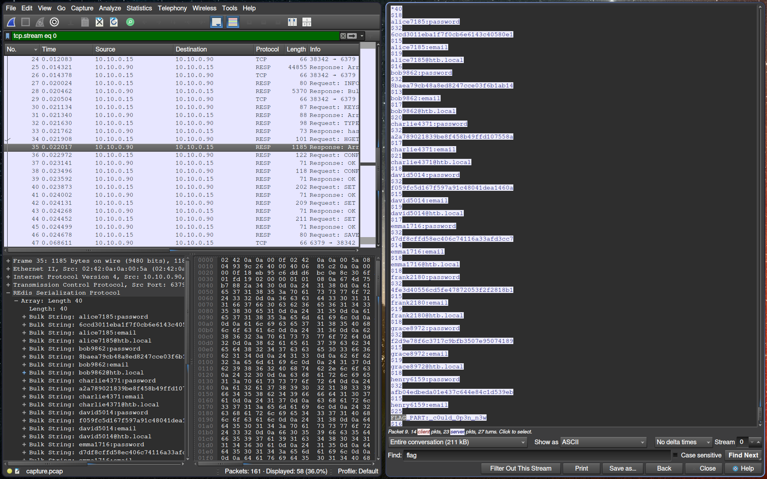
Task: Collapse the Array: Length 40 node
Action: pos(16,301)
